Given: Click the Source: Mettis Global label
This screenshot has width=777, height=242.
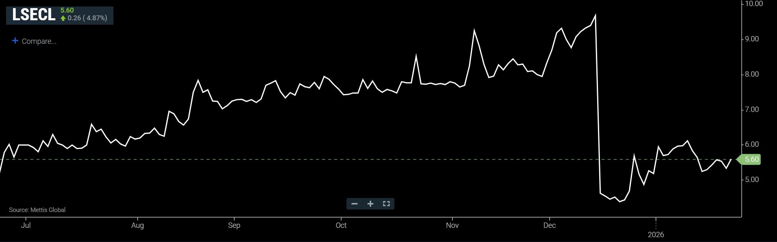Looking at the screenshot, I should (x=37, y=210).
